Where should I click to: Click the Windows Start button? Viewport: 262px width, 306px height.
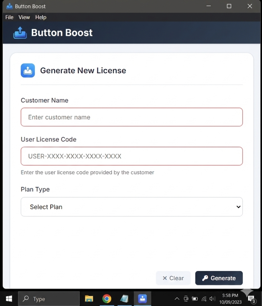(x=9, y=298)
